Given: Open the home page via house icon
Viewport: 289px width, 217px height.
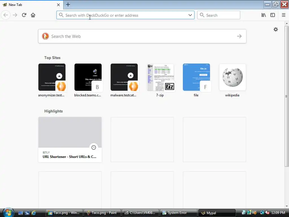Looking at the screenshot, I should point(33,15).
